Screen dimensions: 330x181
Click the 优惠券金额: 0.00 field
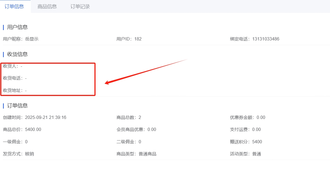point(248,118)
